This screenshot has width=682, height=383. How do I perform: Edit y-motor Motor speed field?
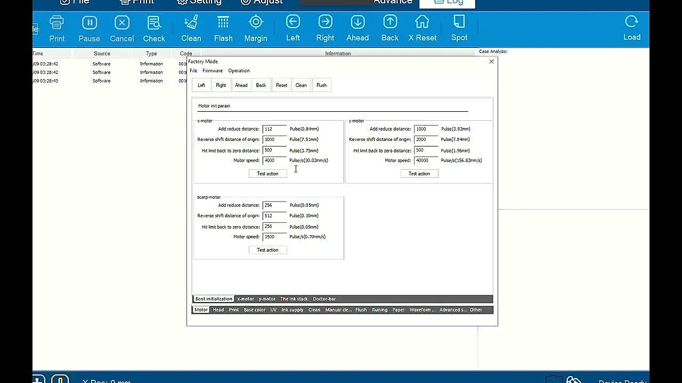pos(426,160)
